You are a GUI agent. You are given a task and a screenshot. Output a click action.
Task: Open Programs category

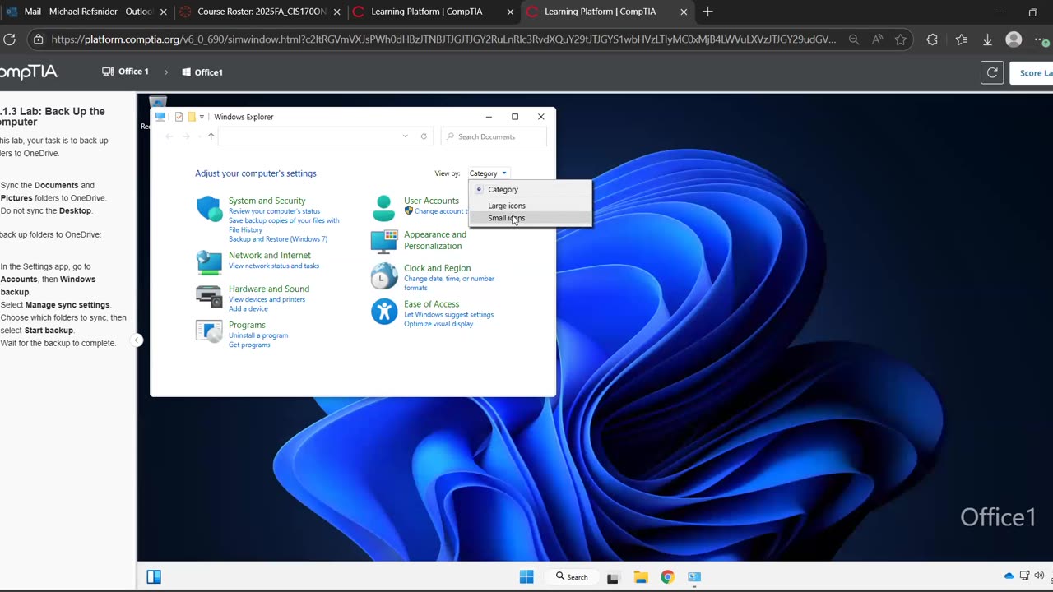(x=247, y=325)
